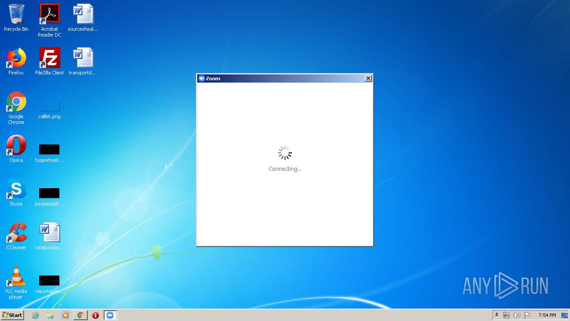Launch FileZilla Client shortcut
The image size is (570, 321).
tap(49, 62)
